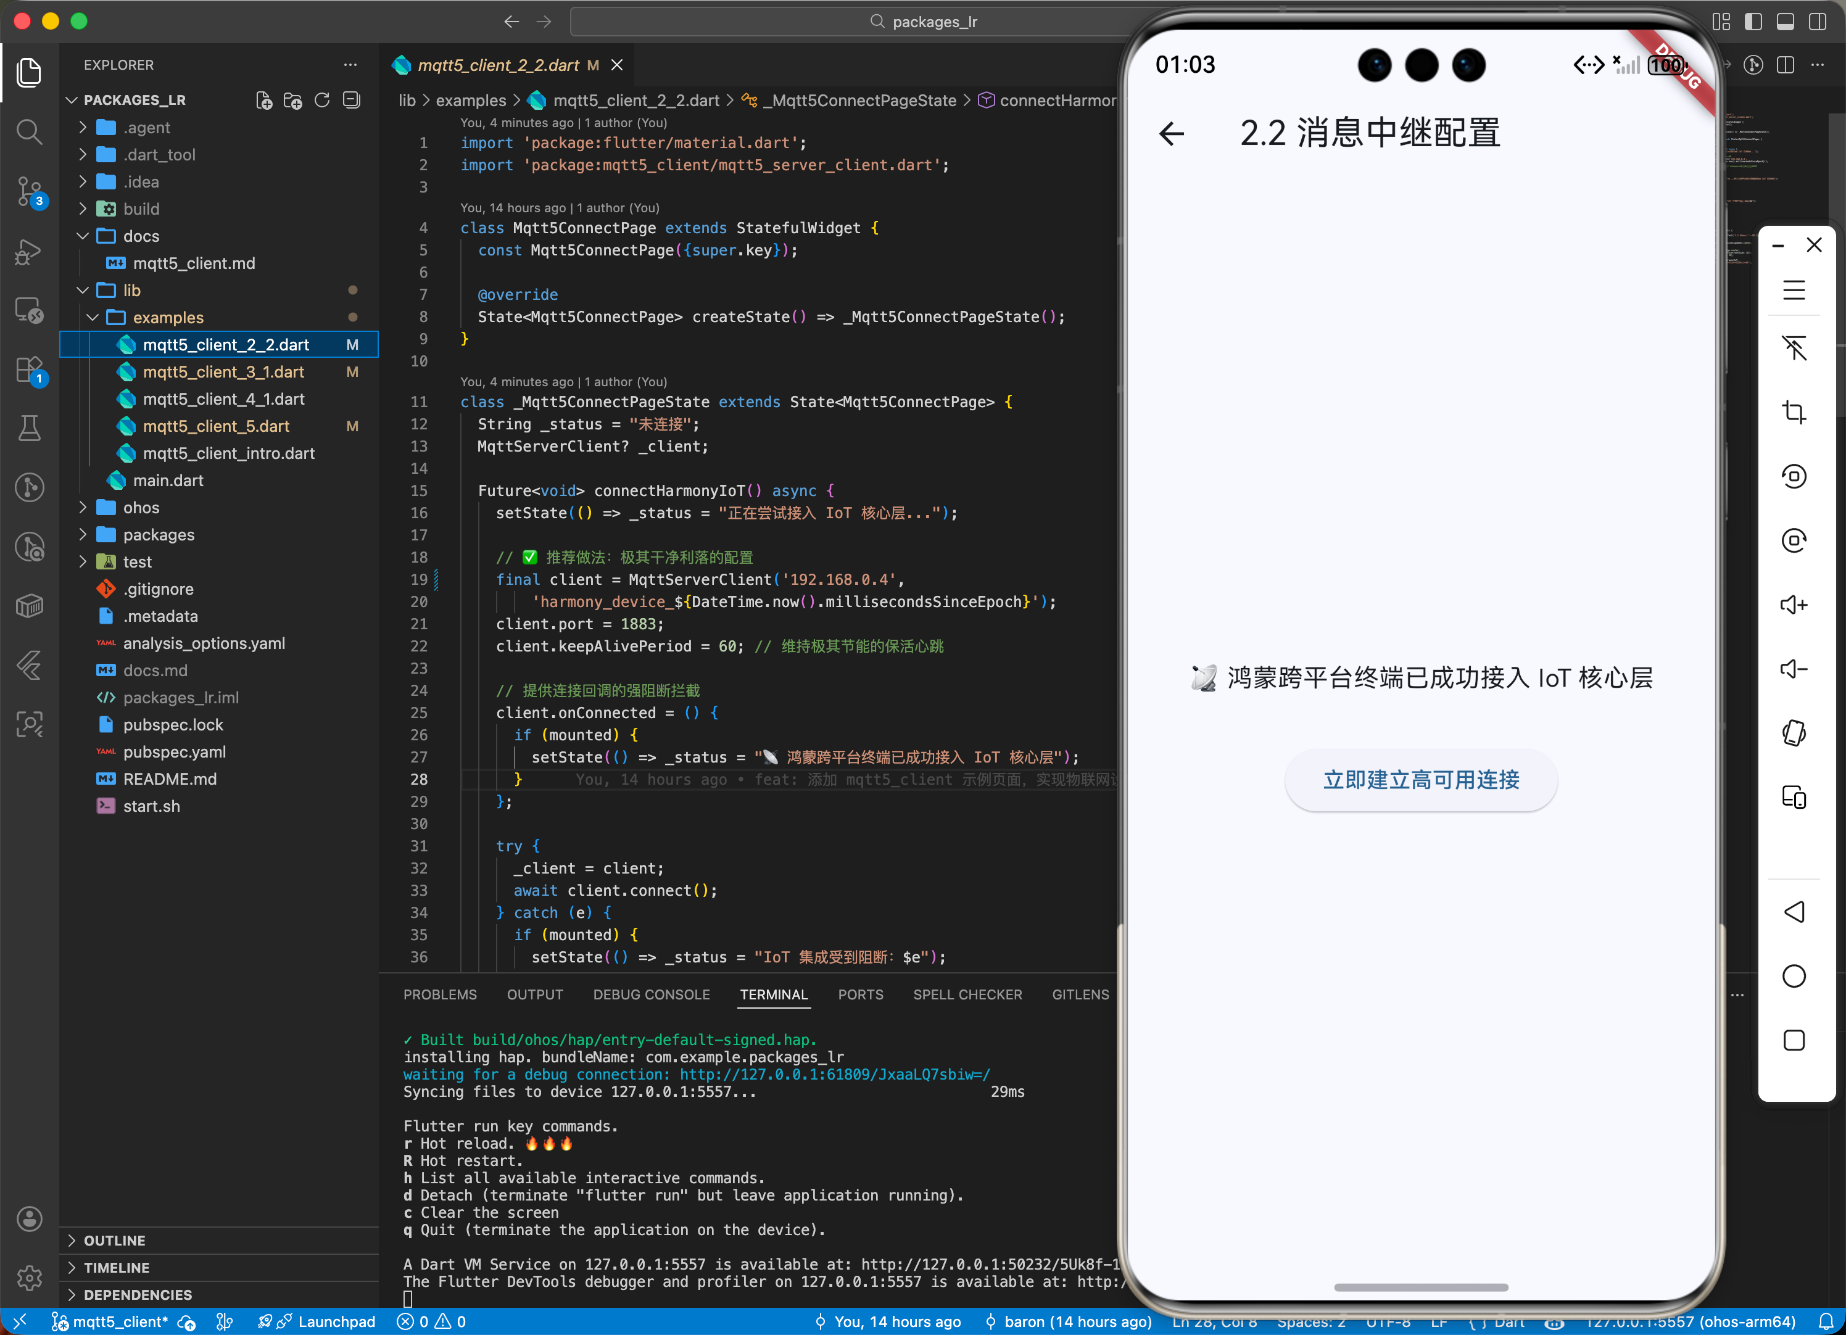This screenshot has width=1846, height=1335.
Task: Toggle primary side bar layout icon
Action: 1753,22
